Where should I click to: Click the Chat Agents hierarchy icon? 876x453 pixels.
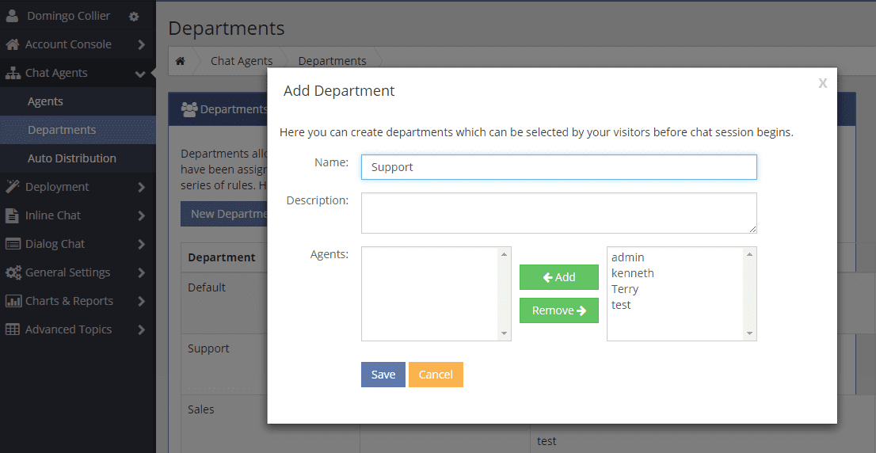pos(13,73)
